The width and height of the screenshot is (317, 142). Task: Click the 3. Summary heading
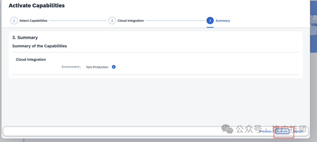coord(25,38)
